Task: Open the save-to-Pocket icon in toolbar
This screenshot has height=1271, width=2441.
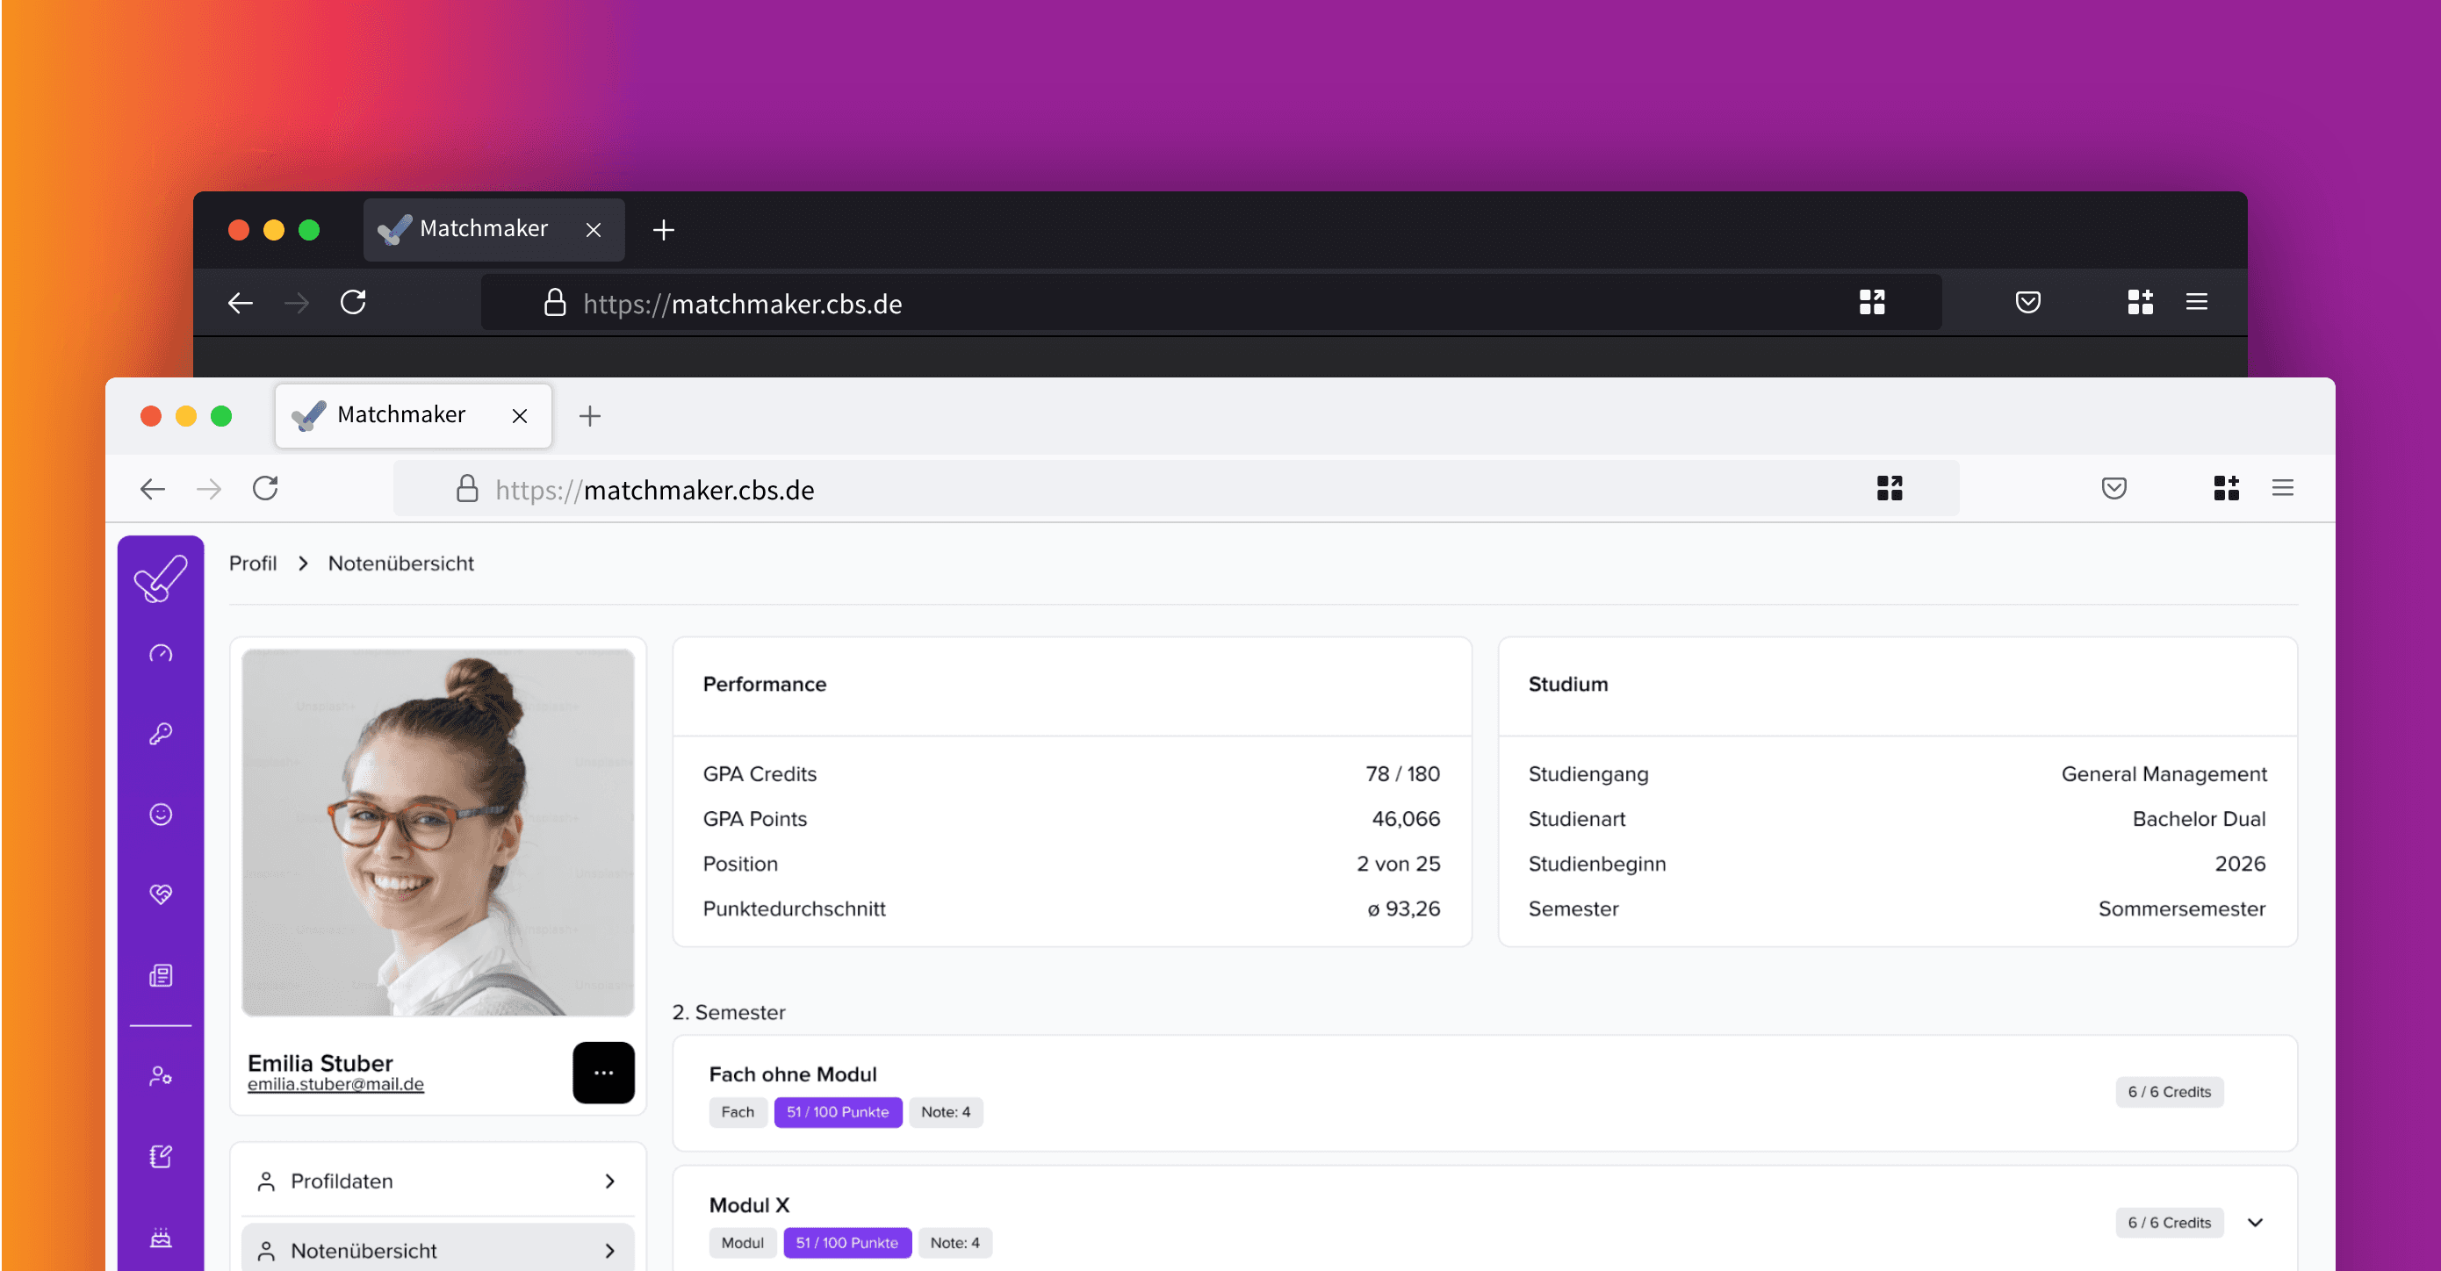Action: pyautogui.click(x=2113, y=488)
